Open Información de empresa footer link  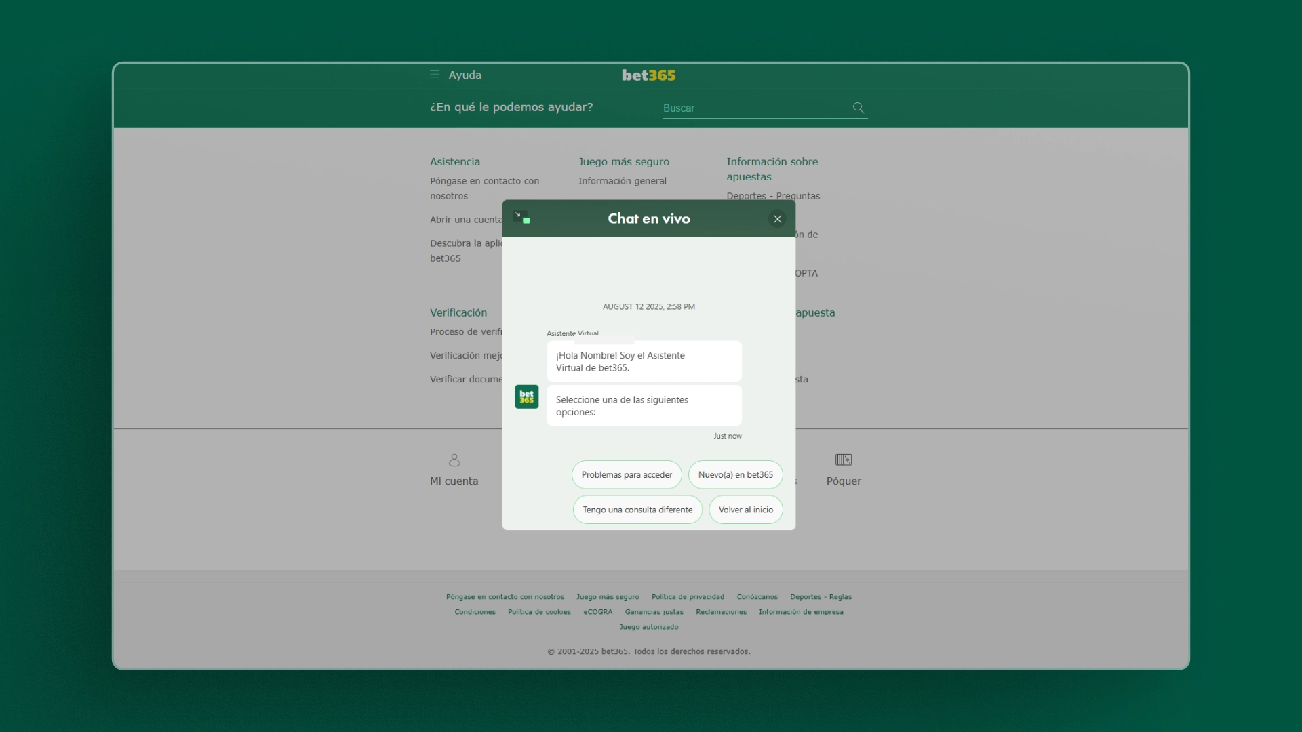pyautogui.click(x=801, y=612)
